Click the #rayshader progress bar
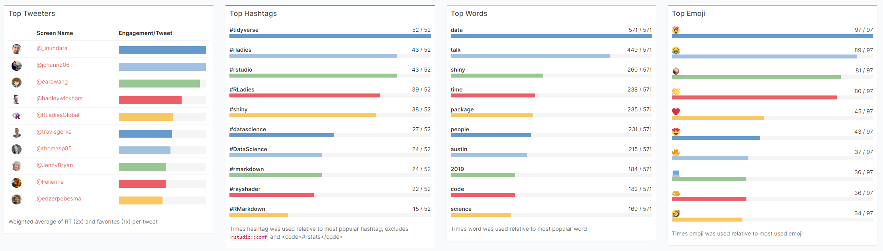The image size is (883, 251). [x=330, y=195]
